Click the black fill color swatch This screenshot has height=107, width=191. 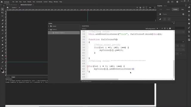[2, 71]
